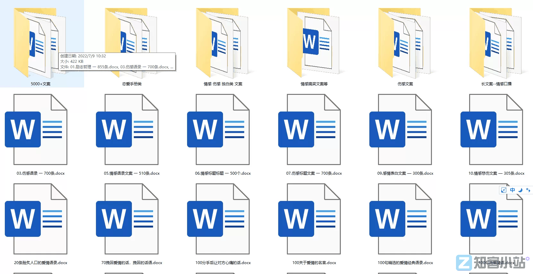533x274 pixels.
Task: Select Word file 07.伤感标题文案 — 700条.docx icon
Action: 309,129
